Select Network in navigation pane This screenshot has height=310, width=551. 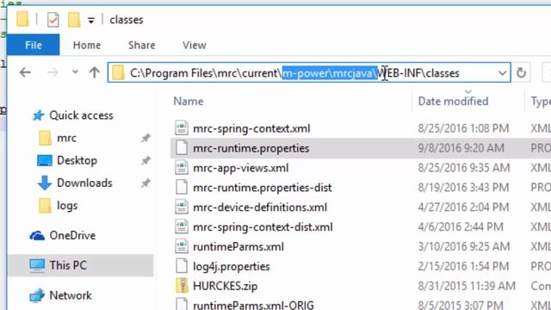pos(71,295)
